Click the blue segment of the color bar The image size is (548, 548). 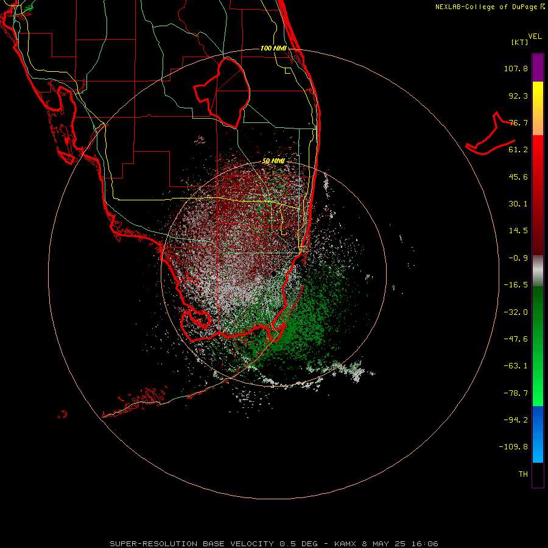[x=538, y=434]
